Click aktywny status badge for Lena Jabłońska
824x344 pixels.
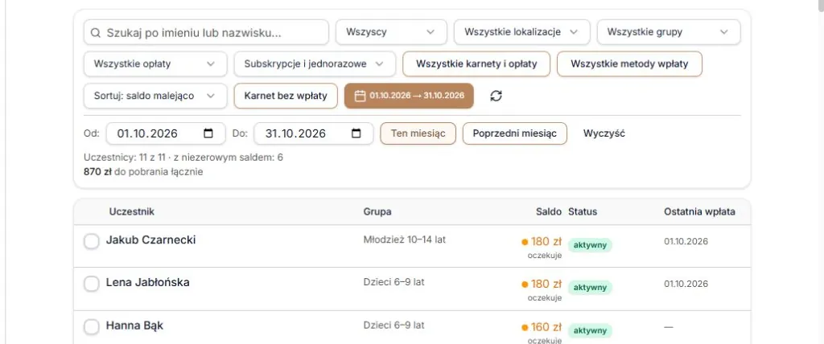(x=590, y=288)
